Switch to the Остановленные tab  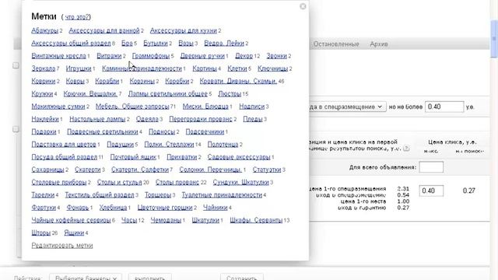(x=336, y=44)
